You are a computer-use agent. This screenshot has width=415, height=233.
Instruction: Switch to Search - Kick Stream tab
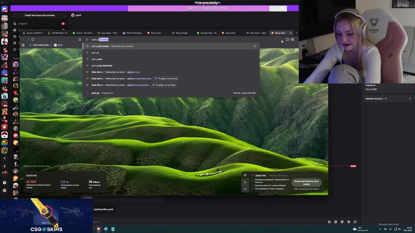(83, 33)
